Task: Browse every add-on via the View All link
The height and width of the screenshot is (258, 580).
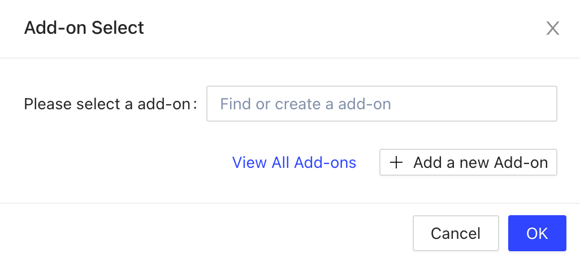Action: tap(294, 163)
